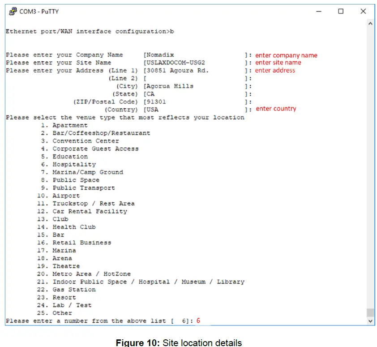
Task: Click the PuTTY icon in the title bar
Action: click(x=13, y=11)
